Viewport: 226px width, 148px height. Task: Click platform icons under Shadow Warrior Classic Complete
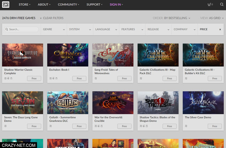8,78
